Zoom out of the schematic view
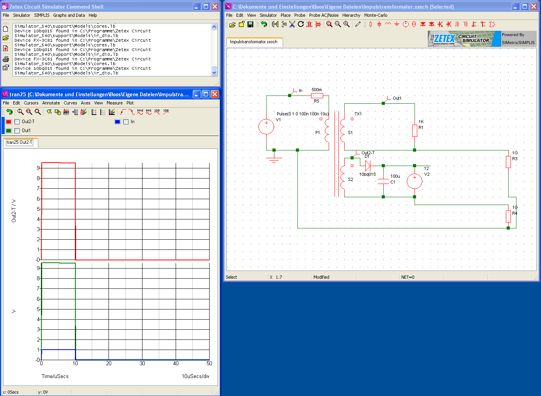Screen dimensions: 541x396 [x=338, y=24]
